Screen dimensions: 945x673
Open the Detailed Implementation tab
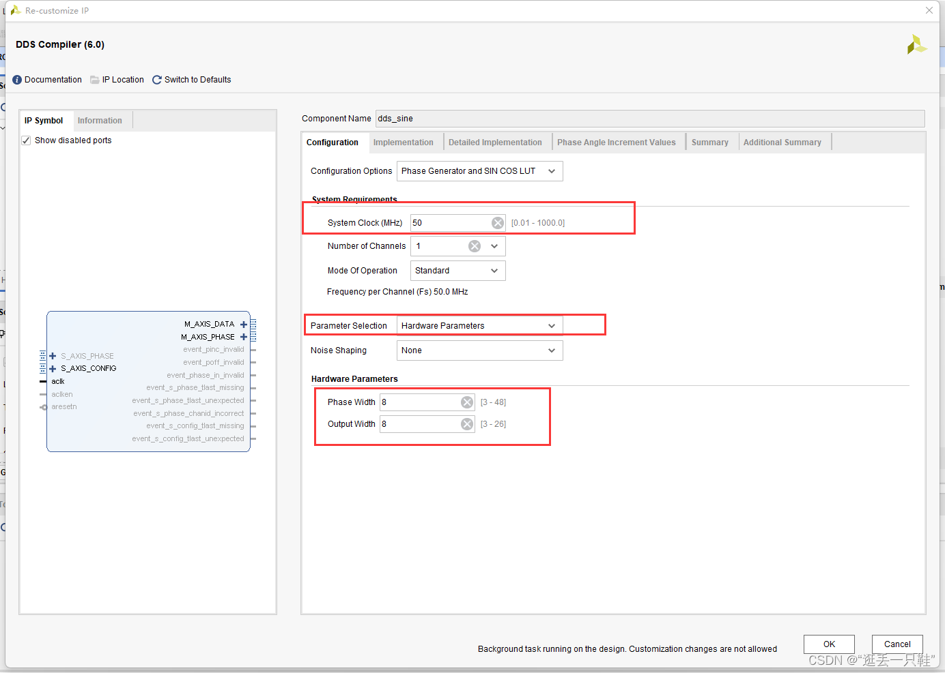[495, 143]
